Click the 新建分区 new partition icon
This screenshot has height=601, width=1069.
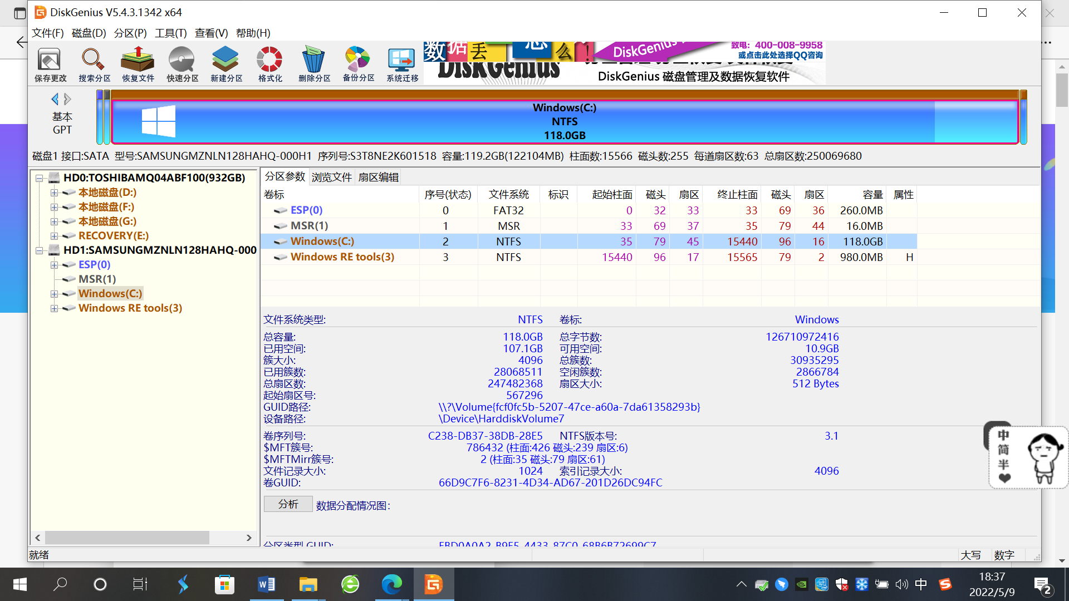[x=225, y=63]
